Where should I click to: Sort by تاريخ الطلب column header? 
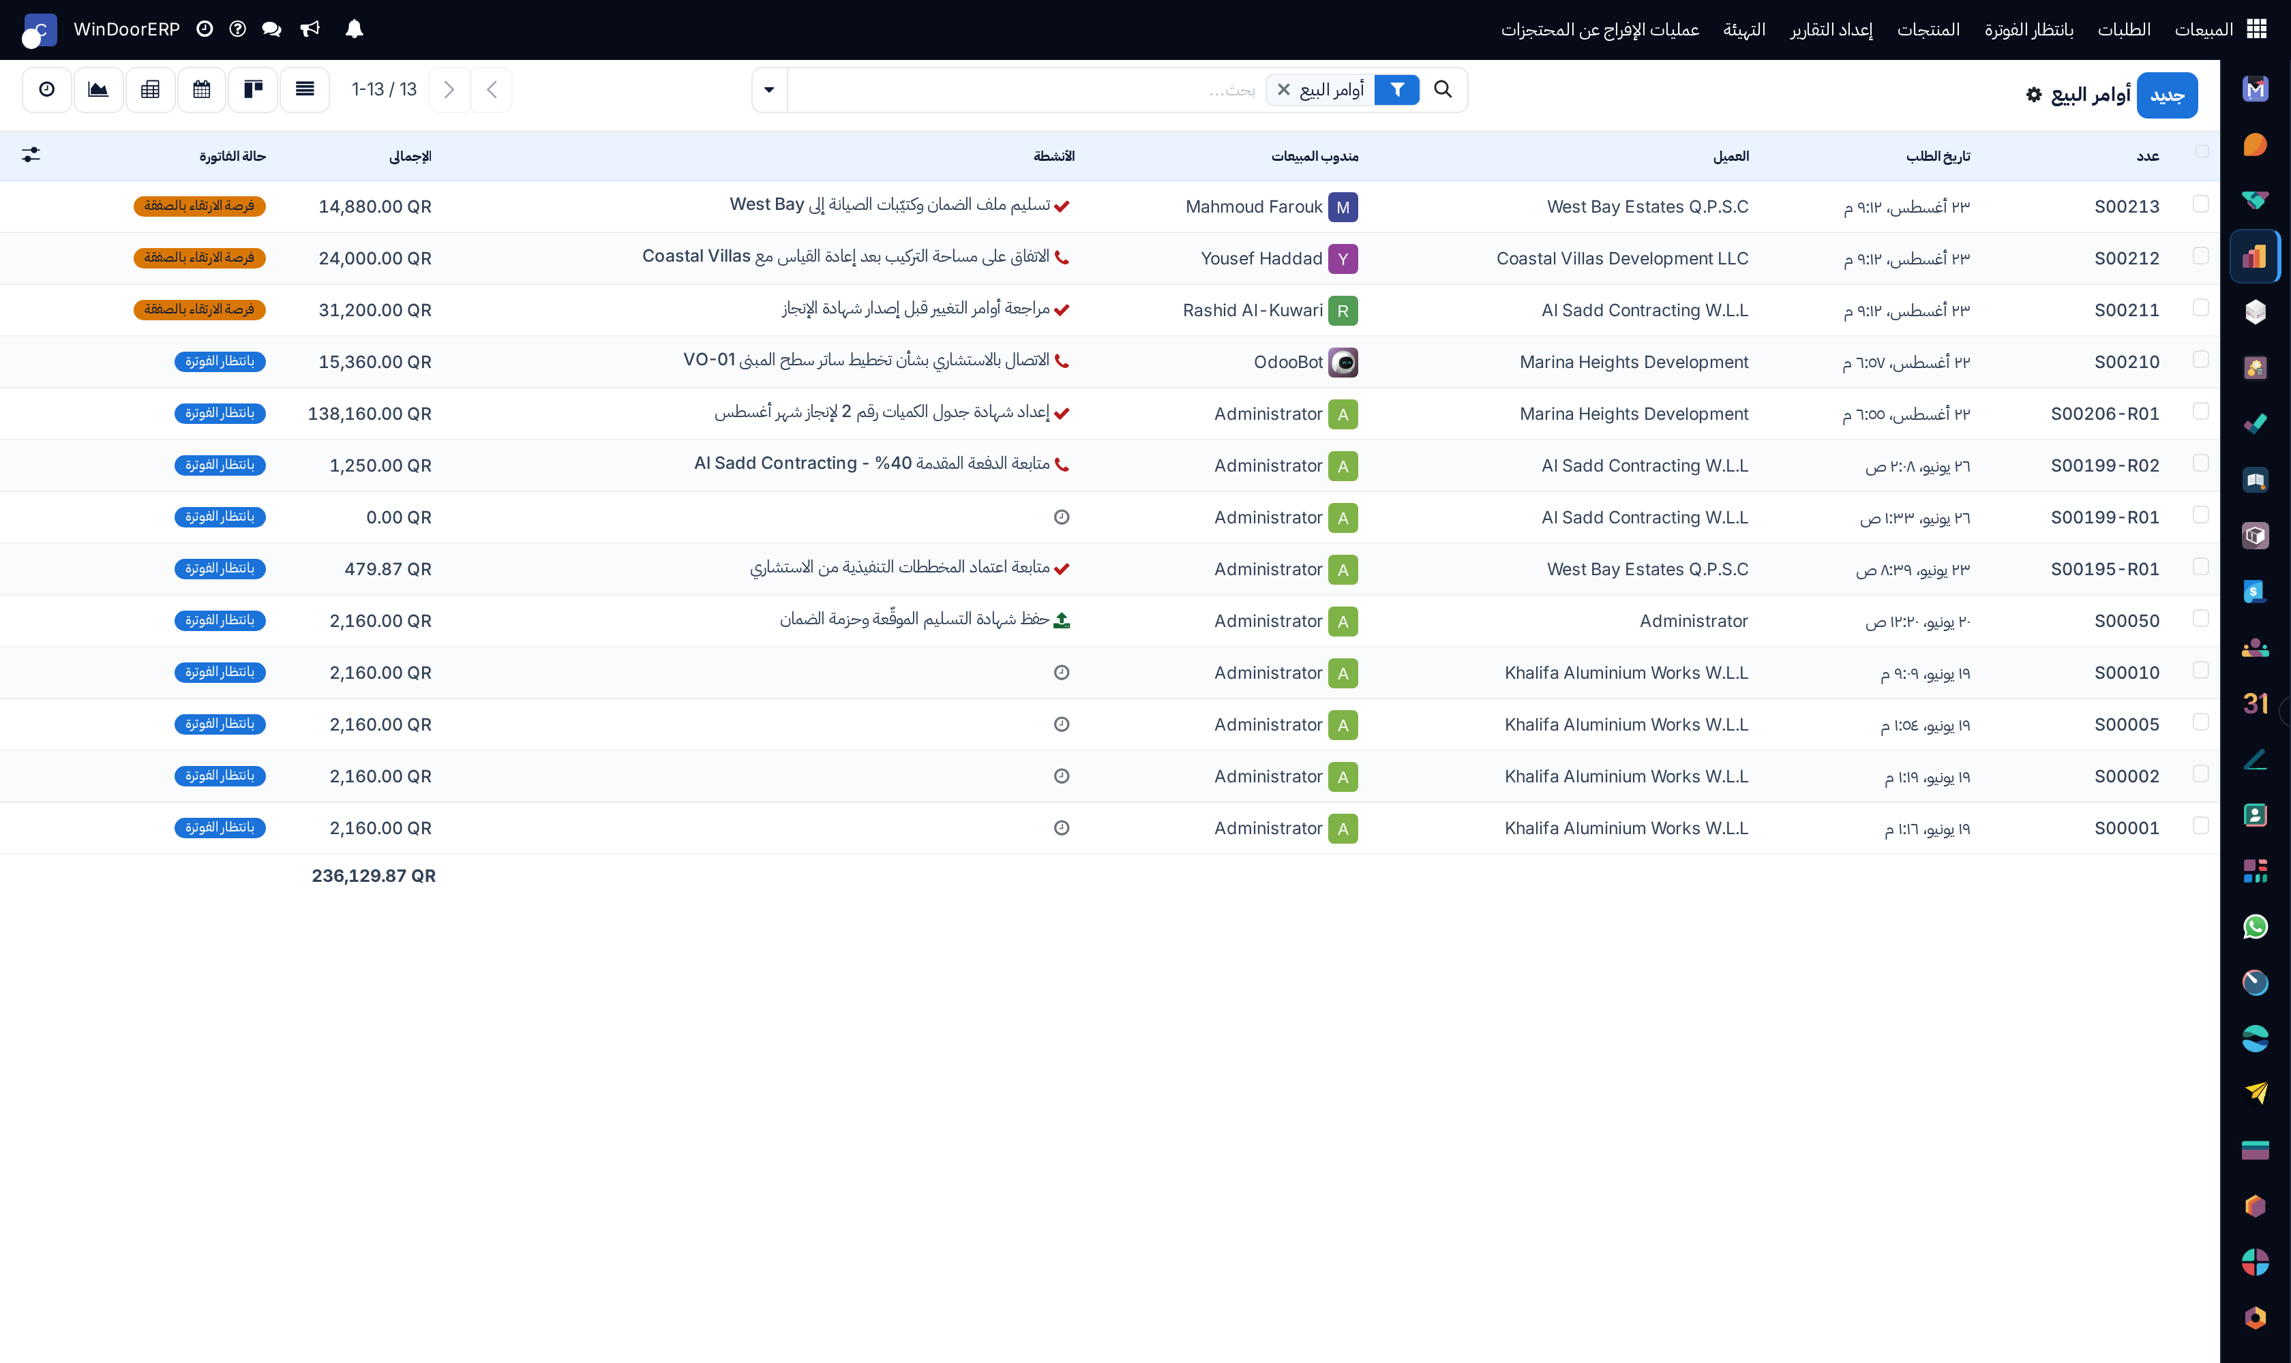click(x=1938, y=156)
